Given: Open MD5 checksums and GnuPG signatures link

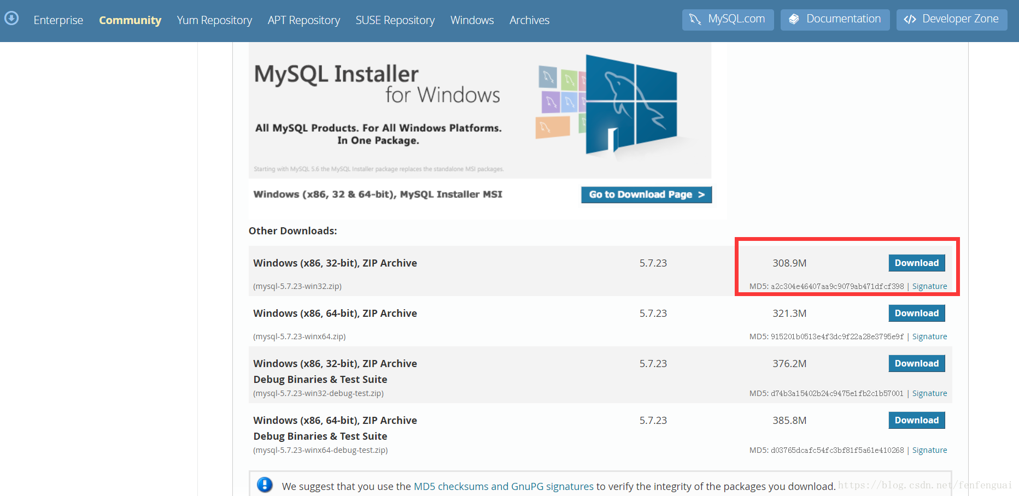Looking at the screenshot, I should [x=503, y=486].
